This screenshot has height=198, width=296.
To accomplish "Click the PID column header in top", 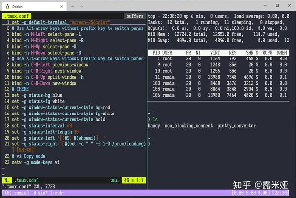I will coord(156,53).
